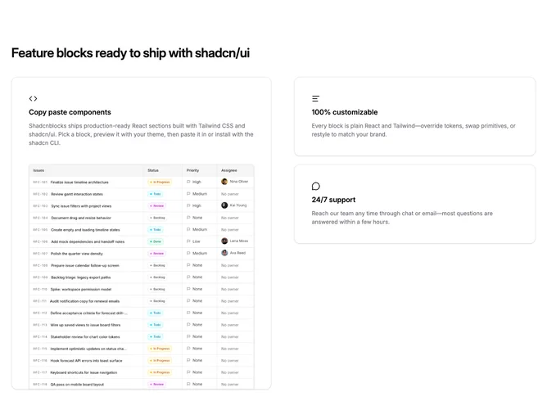Viewport: 547px width, 410px height.
Task: Open issue Keyboard shortcuts for issue navigation
Action: [84, 372]
